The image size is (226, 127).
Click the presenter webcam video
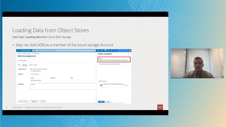point(197,64)
